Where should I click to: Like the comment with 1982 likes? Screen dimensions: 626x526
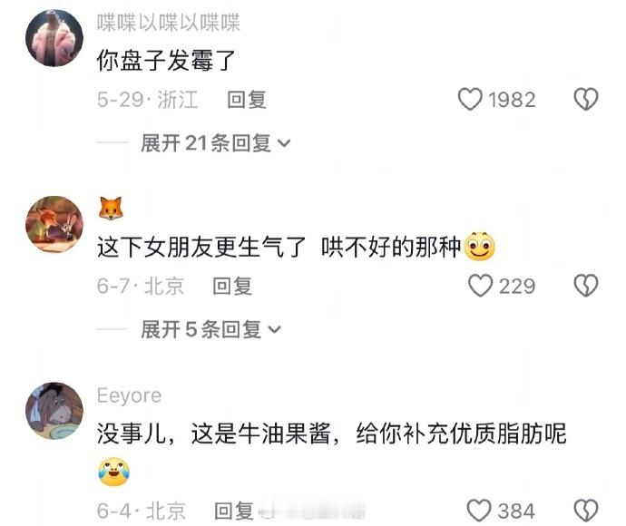pyautogui.click(x=470, y=99)
